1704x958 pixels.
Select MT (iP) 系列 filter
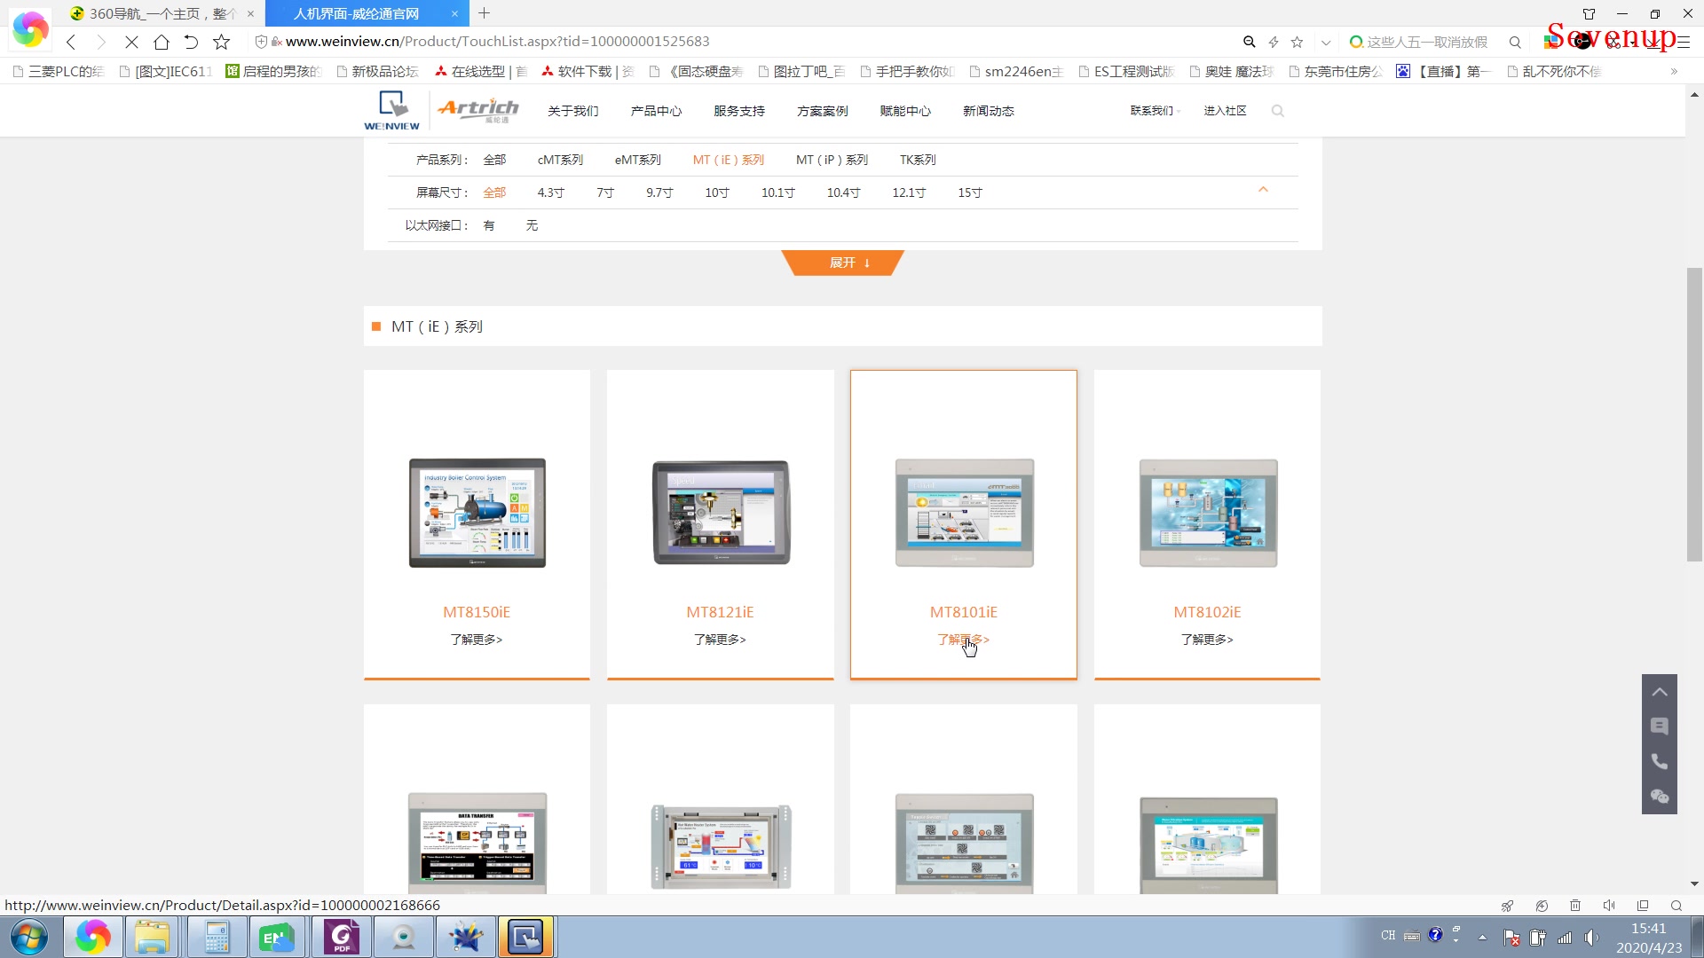[x=832, y=160]
